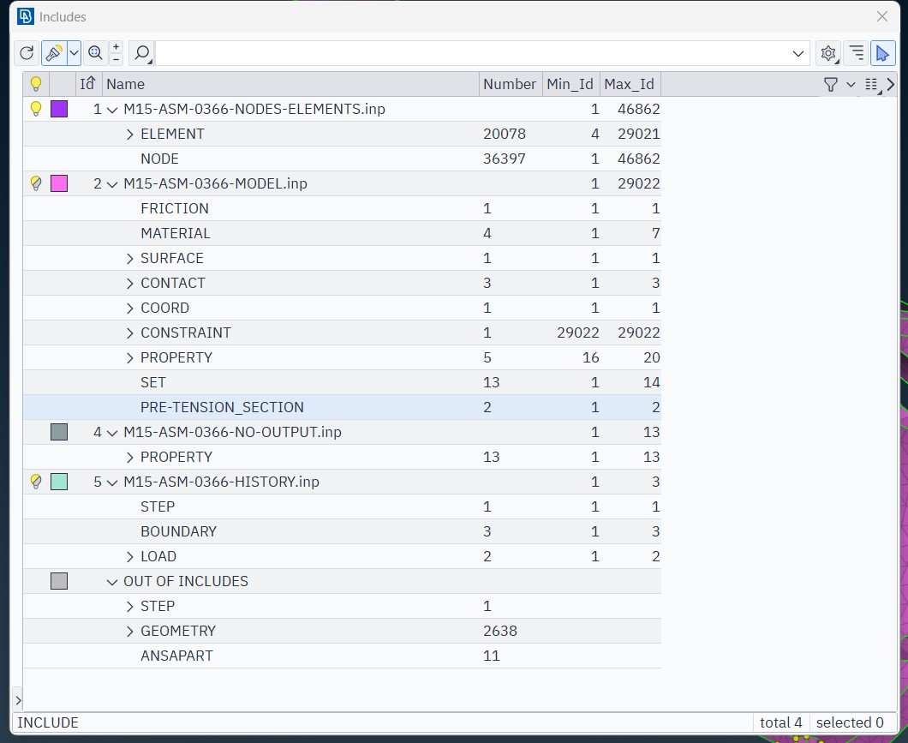This screenshot has height=743, width=908.
Task: Open the columns layout icon in header
Action: 872,84
